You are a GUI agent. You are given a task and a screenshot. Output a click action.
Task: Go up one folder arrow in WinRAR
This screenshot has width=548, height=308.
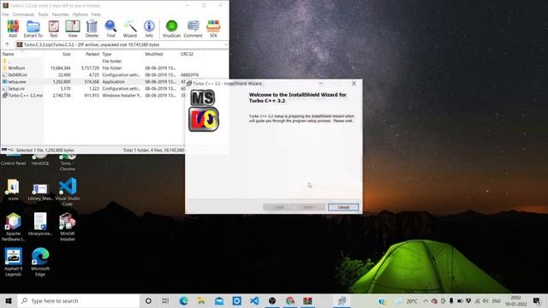click(x=7, y=44)
